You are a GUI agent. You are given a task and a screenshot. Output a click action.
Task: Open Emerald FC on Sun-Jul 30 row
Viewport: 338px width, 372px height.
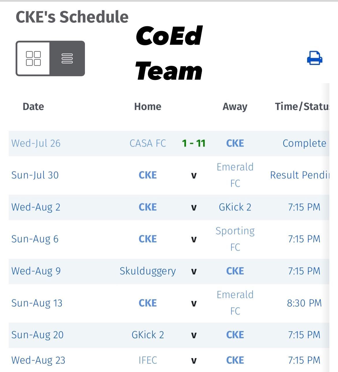point(235,175)
